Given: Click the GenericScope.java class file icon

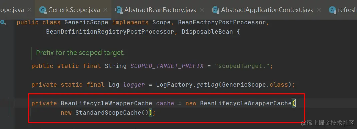Looking at the screenshot, I should coord(43,10).
